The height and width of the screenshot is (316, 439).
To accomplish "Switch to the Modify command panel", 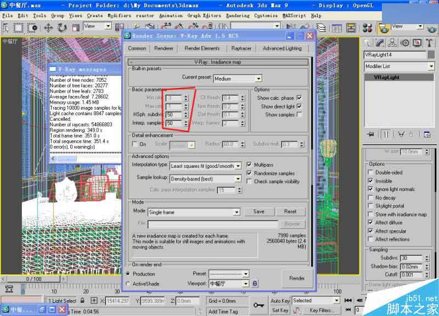I will [x=380, y=42].
